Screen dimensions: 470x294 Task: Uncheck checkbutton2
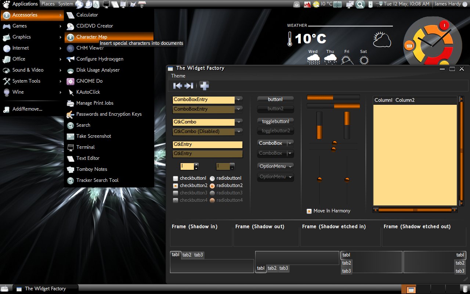pyautogui.click(x=176, y=186)
